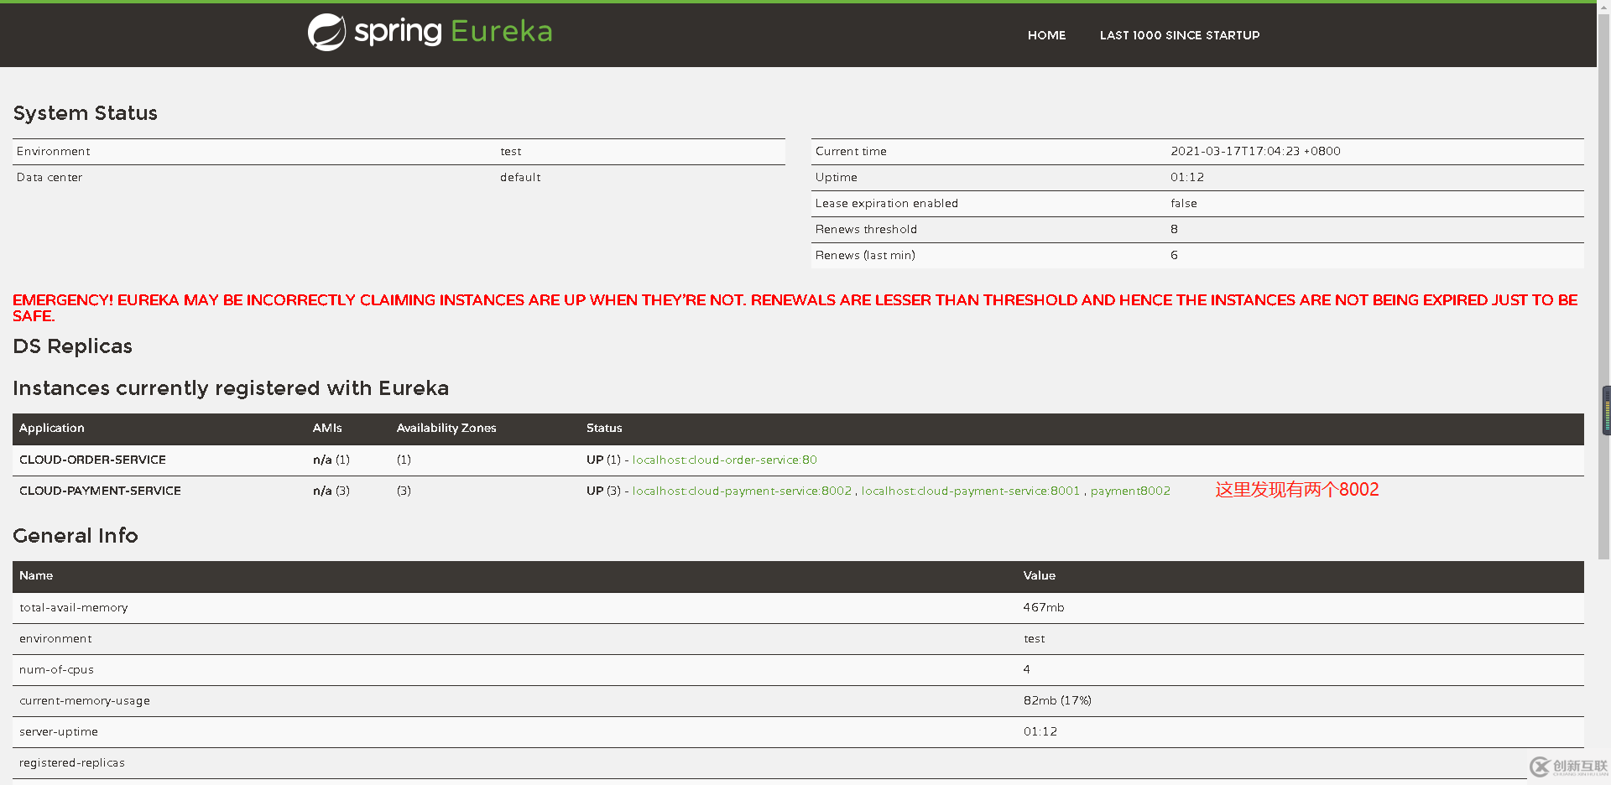Screen dimensions: 1611x785
Task: Click the Application column header
Action: (x=52, y=428)
